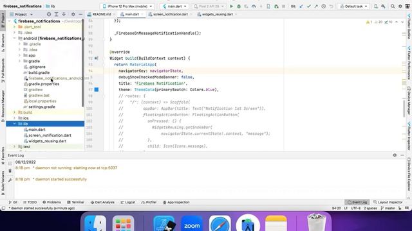Clear the Event Log with trash icon
This screenshot has height=231, width=412.
[10, 171]
